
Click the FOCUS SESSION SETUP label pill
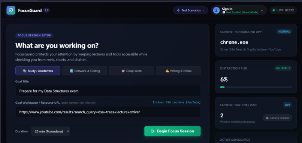coord(34,36)
